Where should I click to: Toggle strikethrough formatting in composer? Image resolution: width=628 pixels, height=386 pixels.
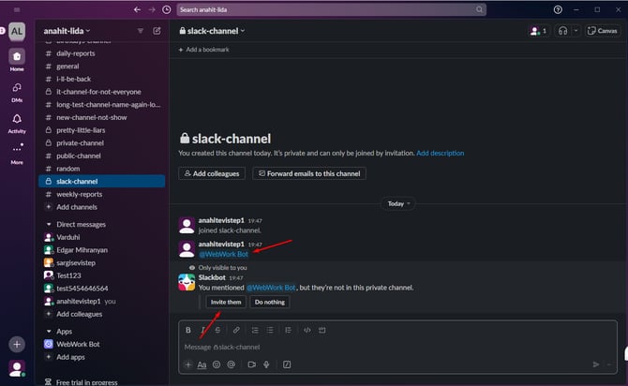coord(217,330)
